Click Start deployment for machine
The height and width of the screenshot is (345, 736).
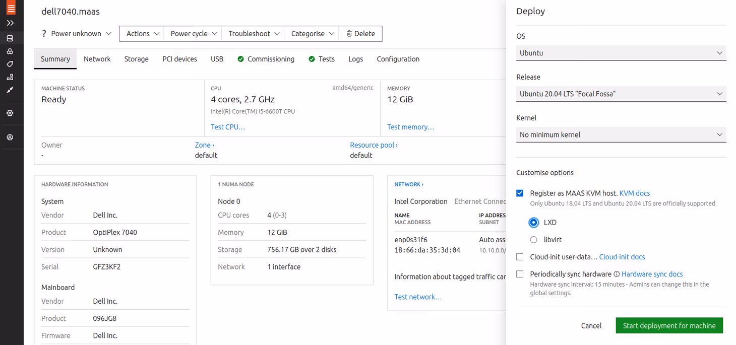coord(669,326)
